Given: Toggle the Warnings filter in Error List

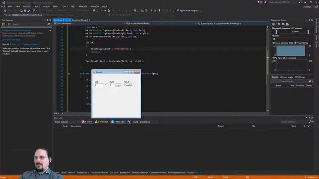Looking at the screenshot, I should [x=102, y=122].
